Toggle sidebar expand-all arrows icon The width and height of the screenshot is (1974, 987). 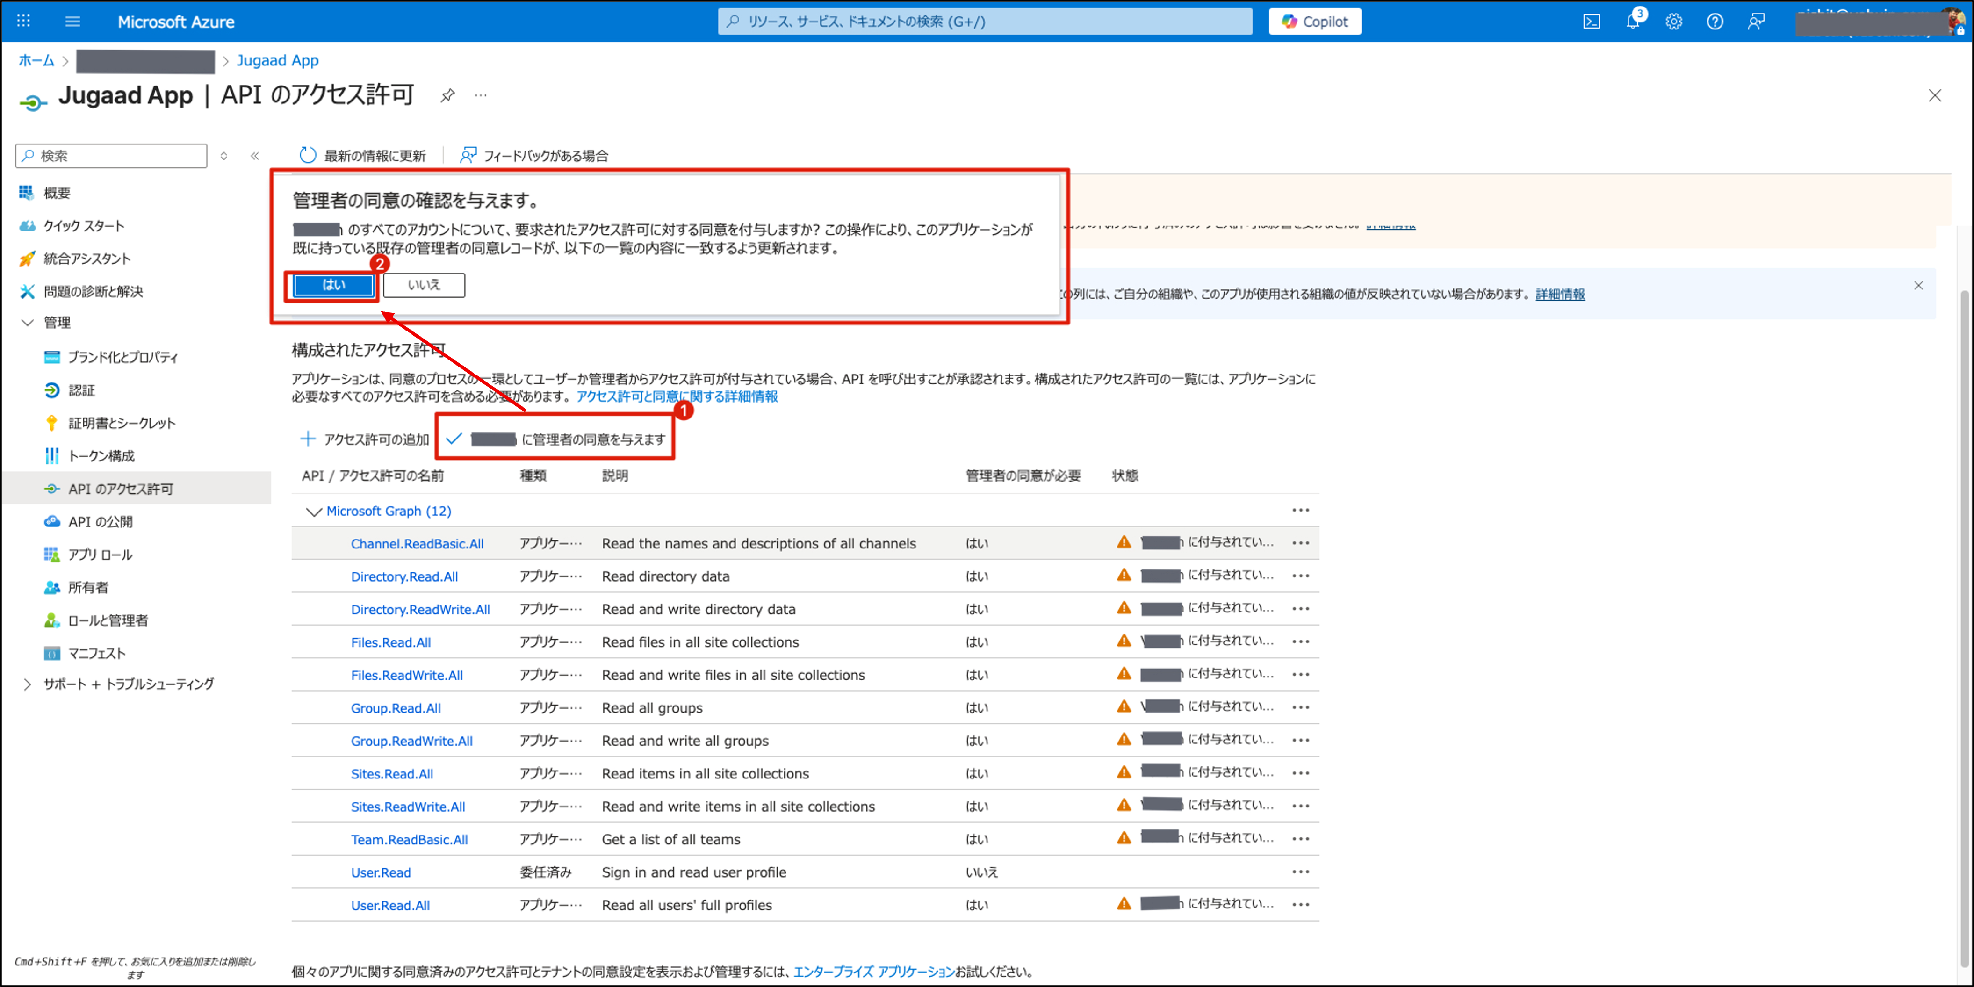tap(224, 156)
